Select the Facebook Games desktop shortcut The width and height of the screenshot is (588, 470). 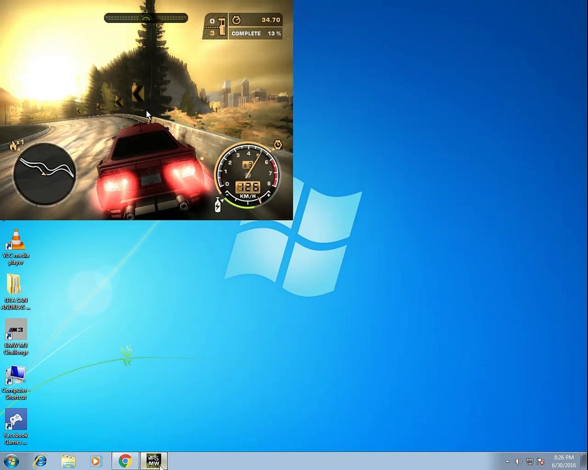click(x=16, y=426)
